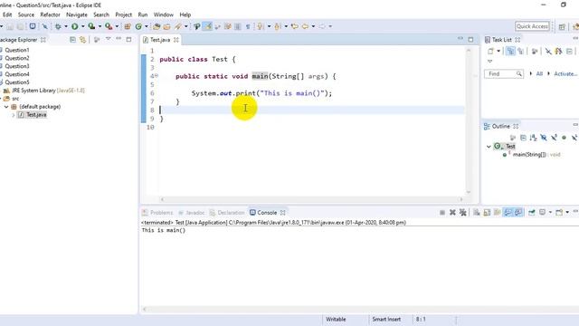Click the Open Perspective icon
The height and width of the screenshot is (326, 579).
(562, 26)
